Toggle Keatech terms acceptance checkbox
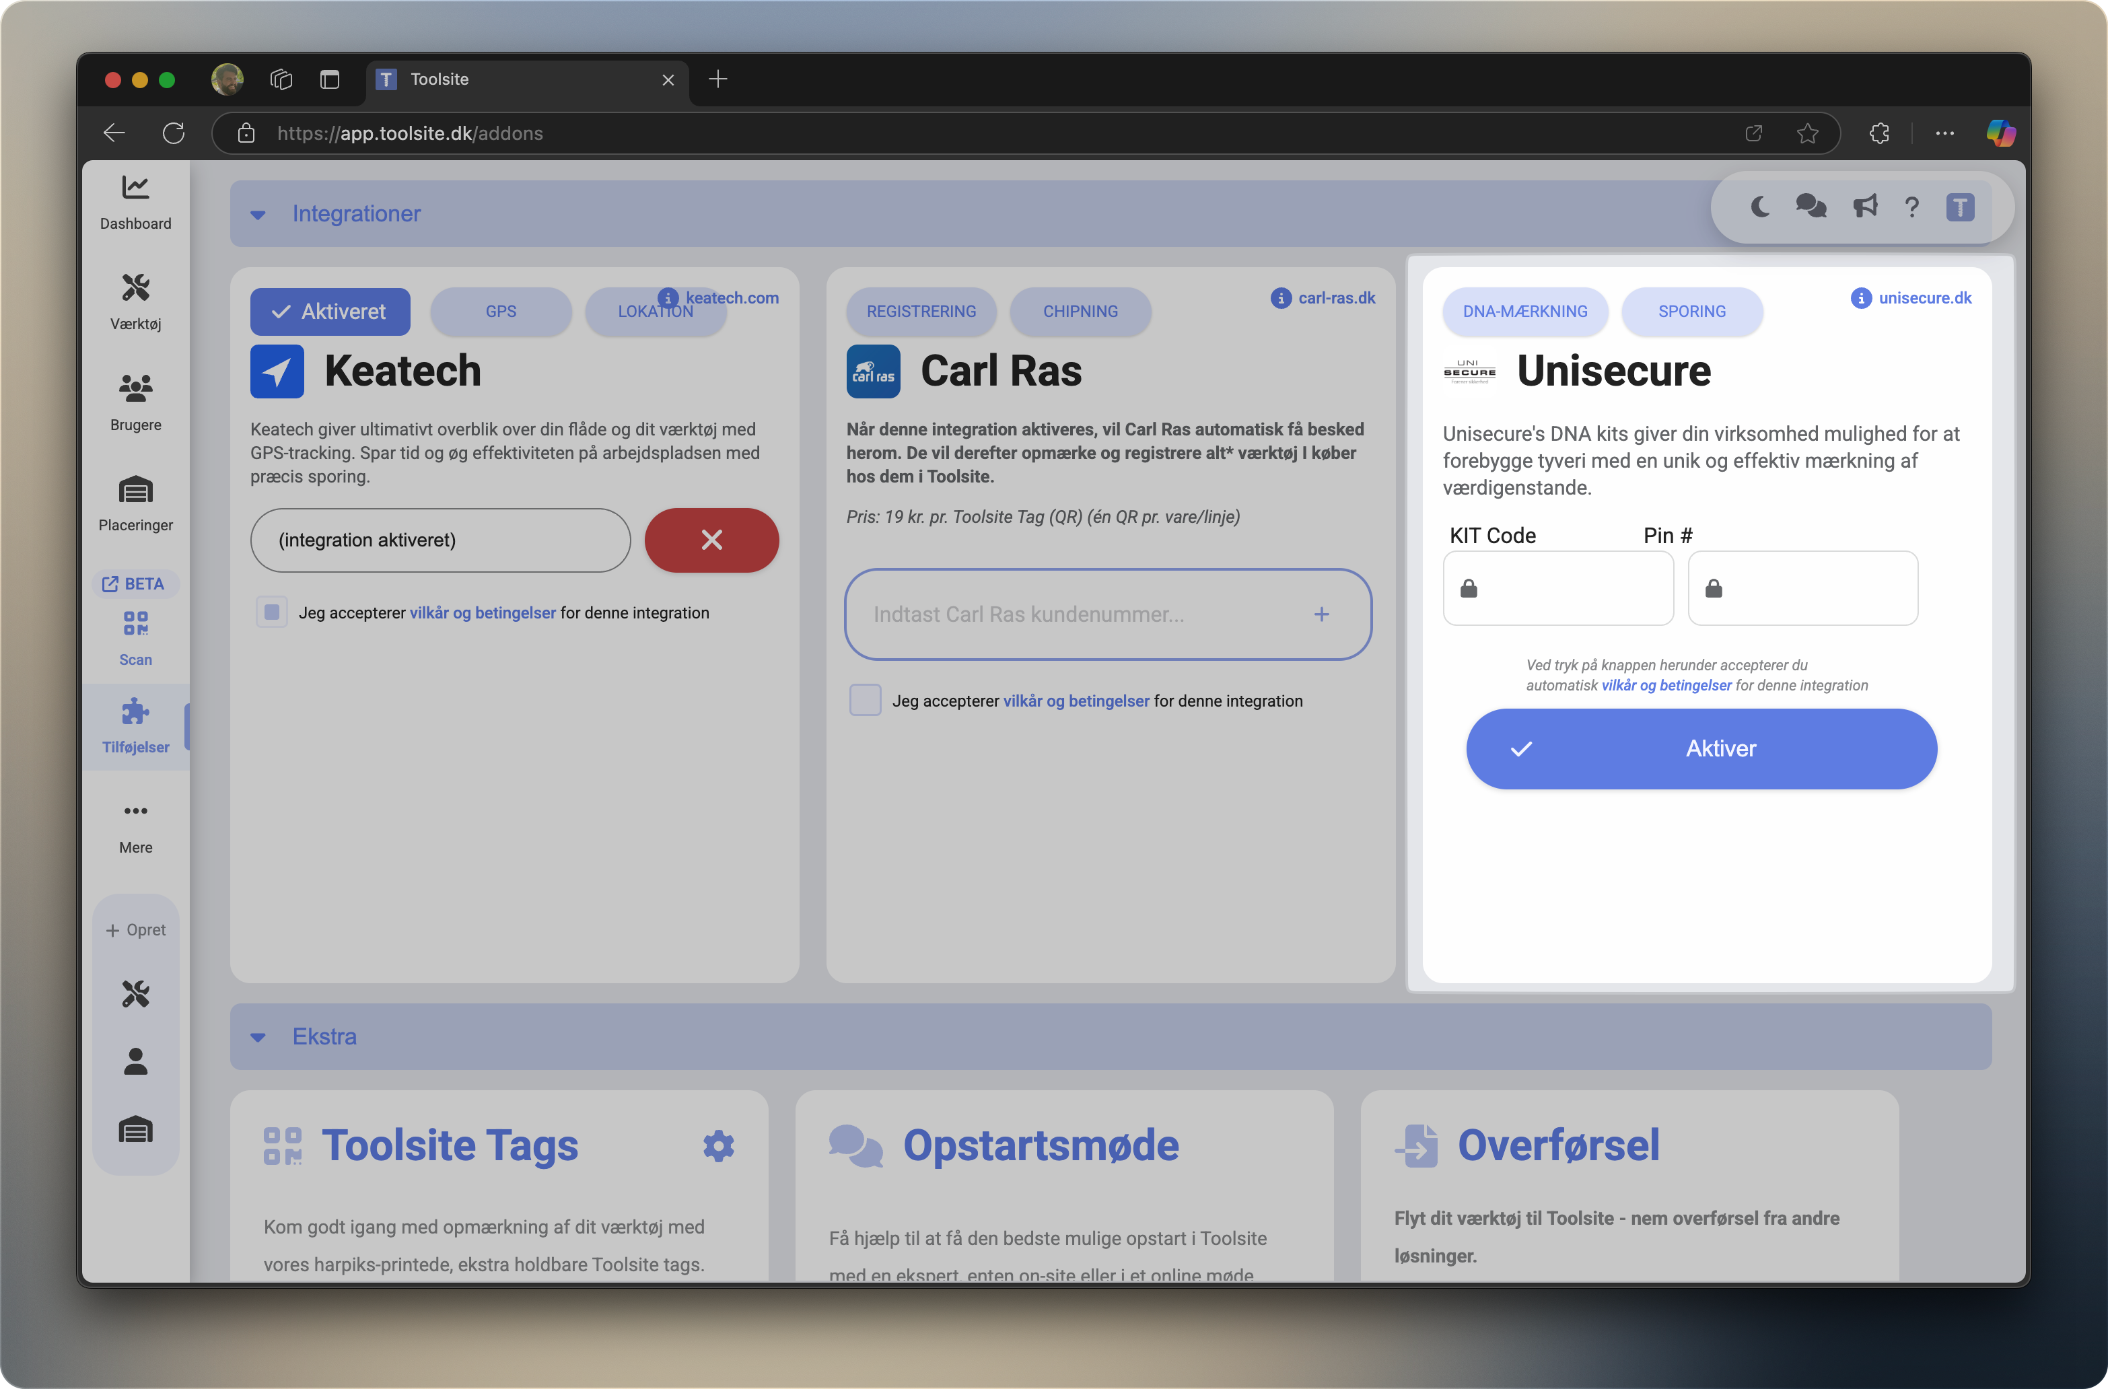Viewport: 2108px width, 1389px height. point(272,612)
